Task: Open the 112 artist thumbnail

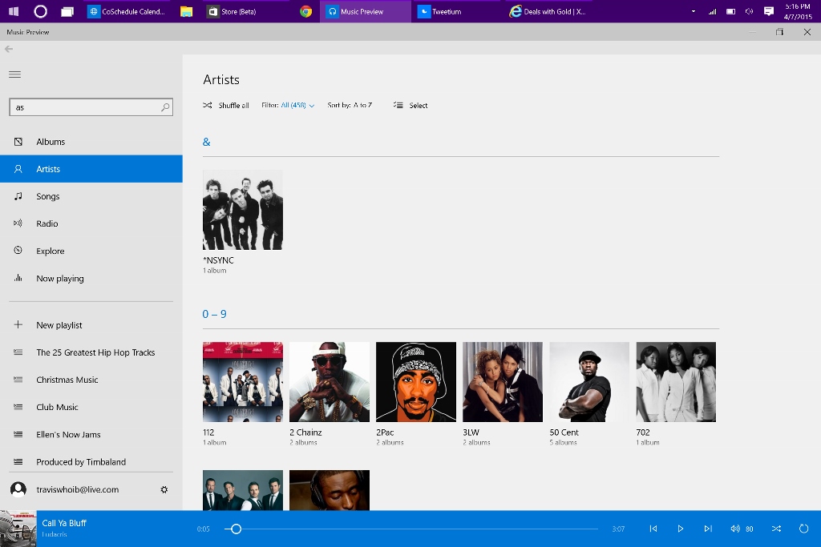Action: 242,382
